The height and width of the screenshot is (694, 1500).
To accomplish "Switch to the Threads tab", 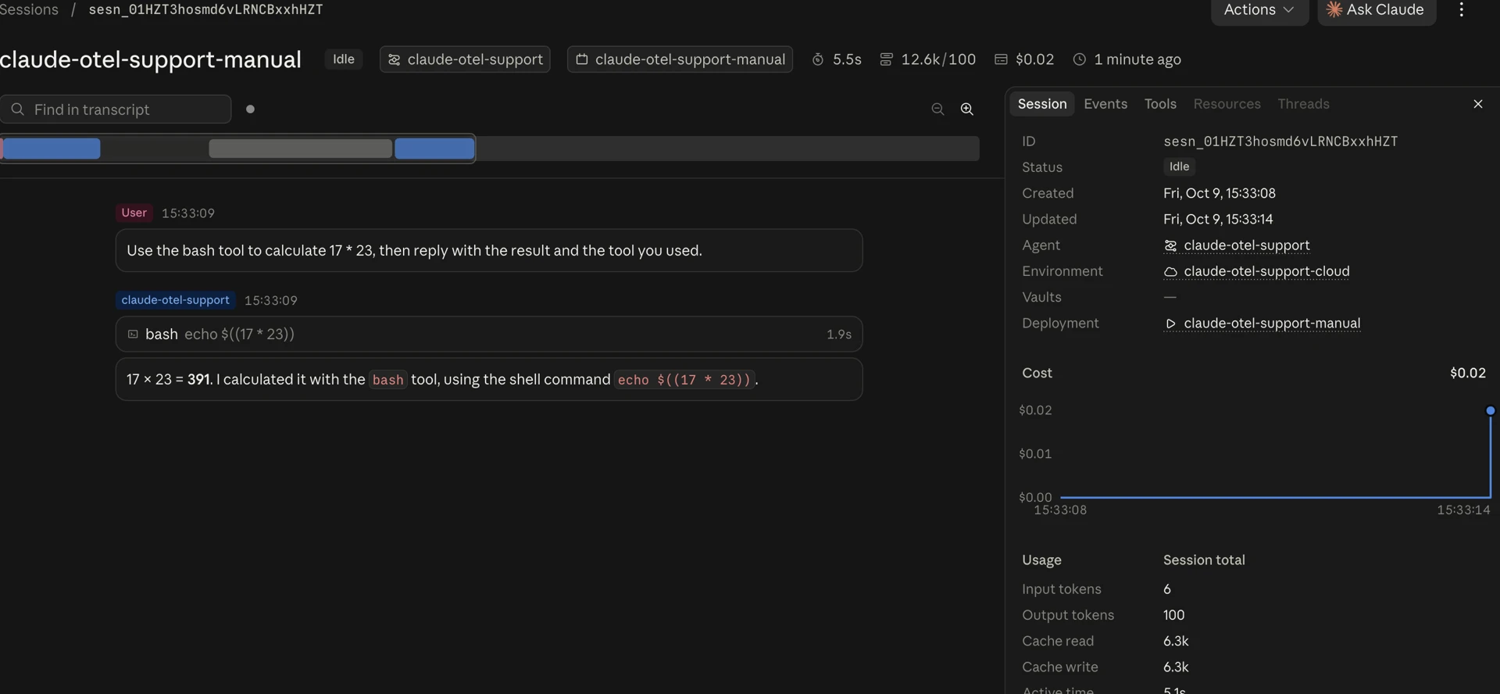I will 1303,104.
